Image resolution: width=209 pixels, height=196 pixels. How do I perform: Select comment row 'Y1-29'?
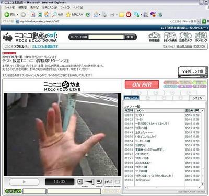click(162, 119)
